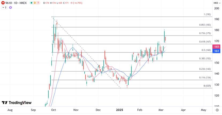Click the 200 value on price scale
222x115 pixels.
(x=216, y=8)
